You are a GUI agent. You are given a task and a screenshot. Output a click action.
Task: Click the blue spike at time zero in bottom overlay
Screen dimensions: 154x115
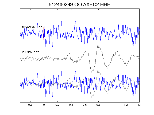coord(44,76)
